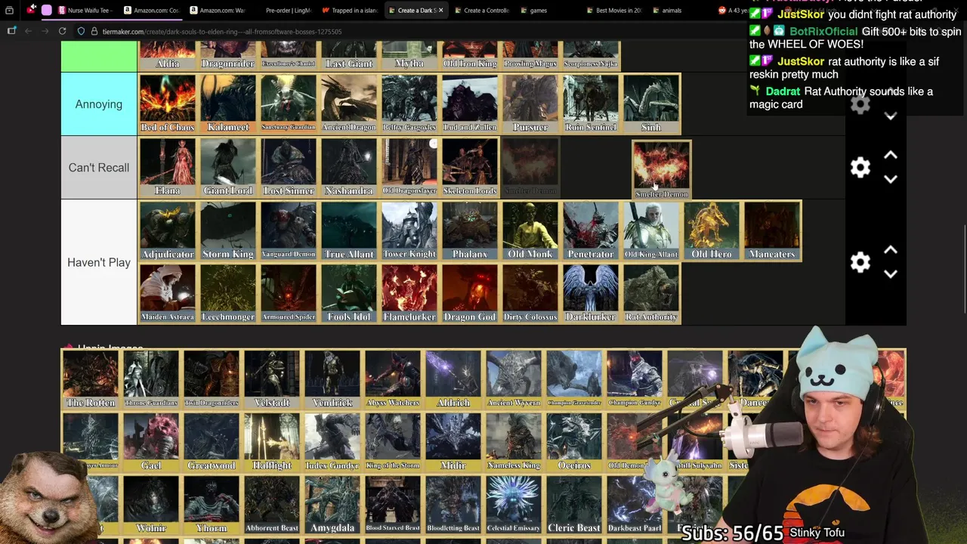Open settings gear for Can't Recall tier
Screen dimensions: 967x544
coord(860,168)
